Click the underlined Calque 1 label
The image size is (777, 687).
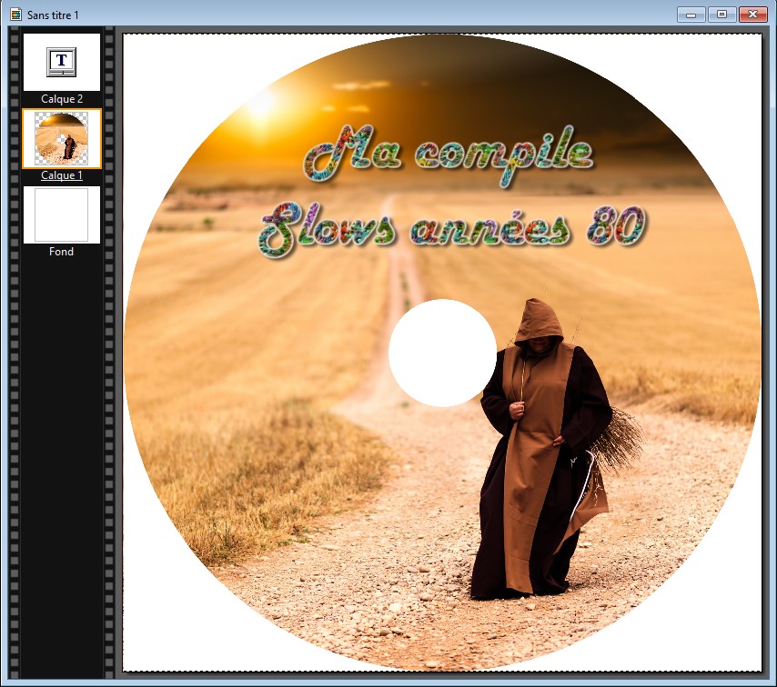click(61, 175)
